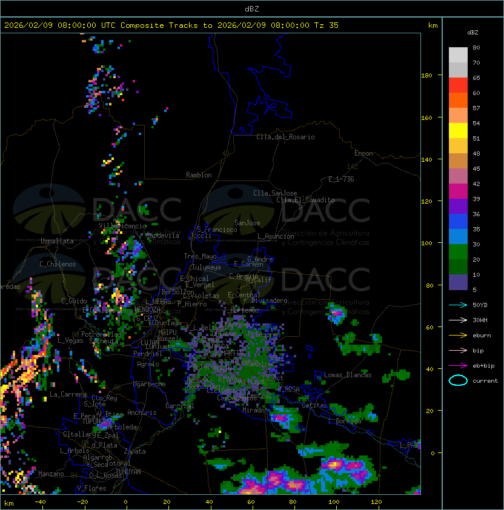Click the cyan 50YD arrow in the legend
The height and width of the screenshot is (510, 504).
coord(458,305)
